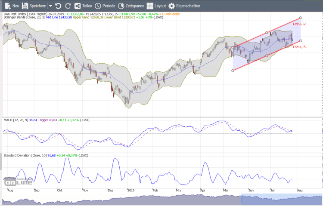Viewport: 323px width, 206px height.
Task: Click the 15 min delay notice
Action: click(x=171, y=14)
